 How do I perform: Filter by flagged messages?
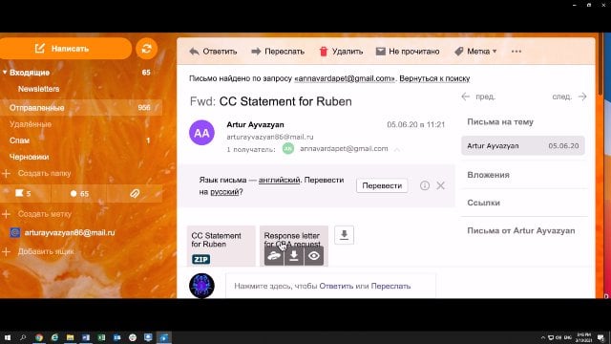(23, 193)
